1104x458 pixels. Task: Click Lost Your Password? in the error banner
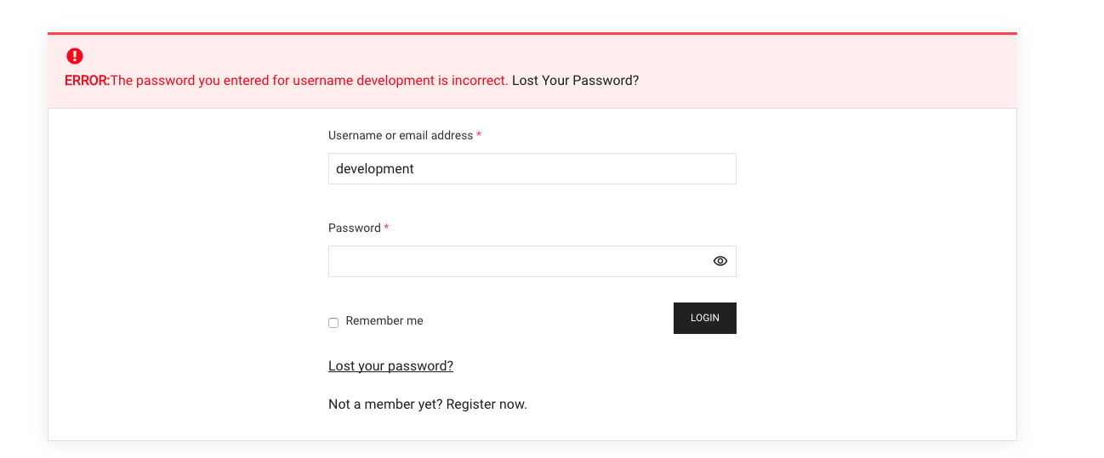point(575,81)
